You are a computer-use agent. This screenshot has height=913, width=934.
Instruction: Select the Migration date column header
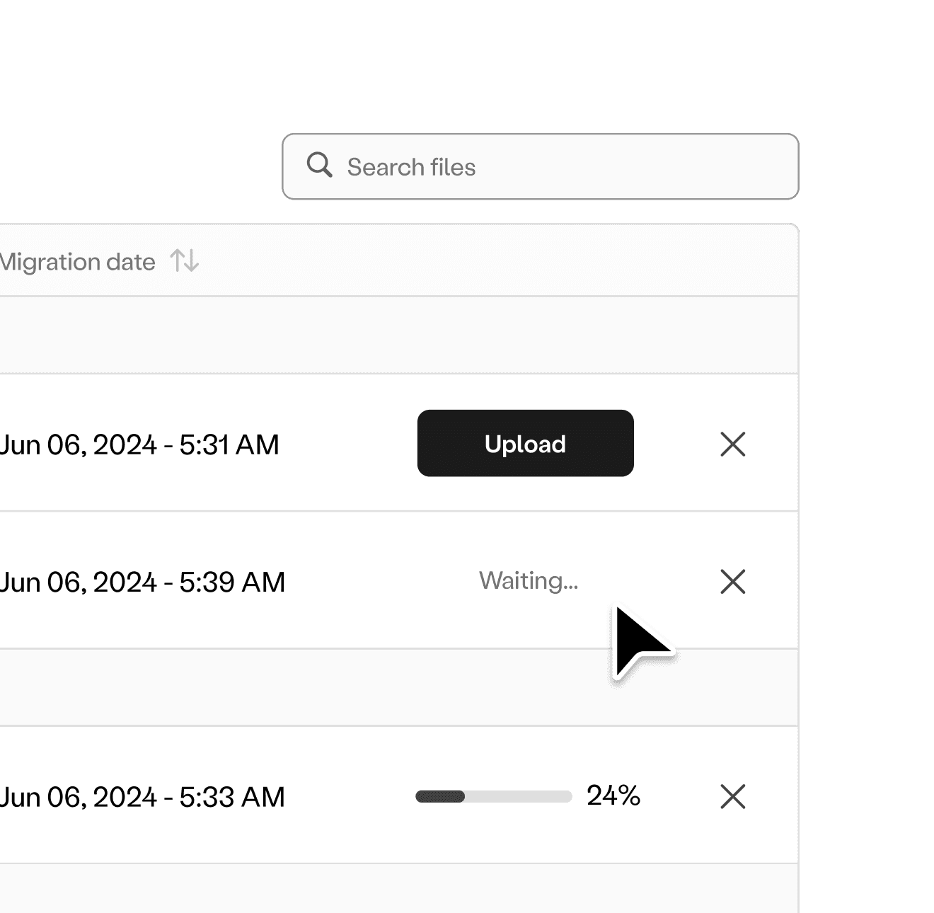78,261
